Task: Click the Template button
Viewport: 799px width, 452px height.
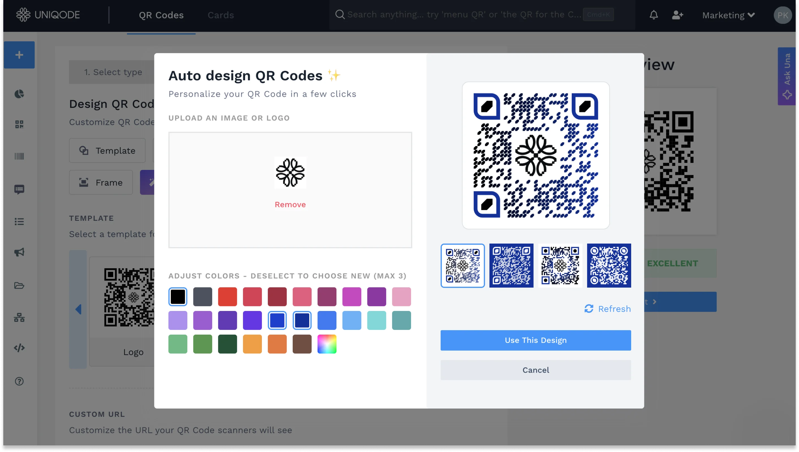Action: tap(107, 151)
